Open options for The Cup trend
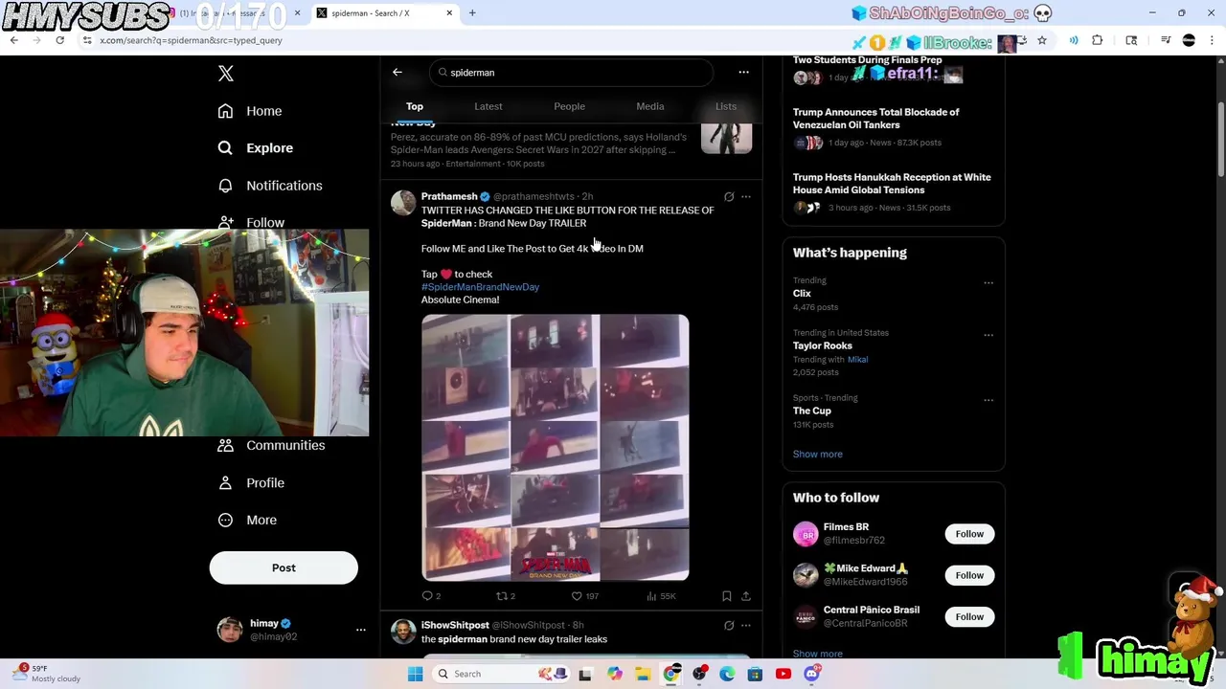 click(x=988, y=401)
